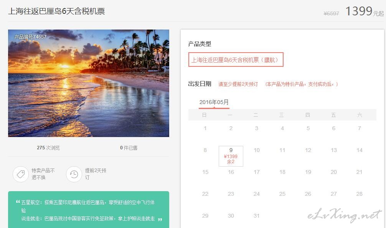Click calendar date 16
The image size is (386, 228).
point(231,172)
